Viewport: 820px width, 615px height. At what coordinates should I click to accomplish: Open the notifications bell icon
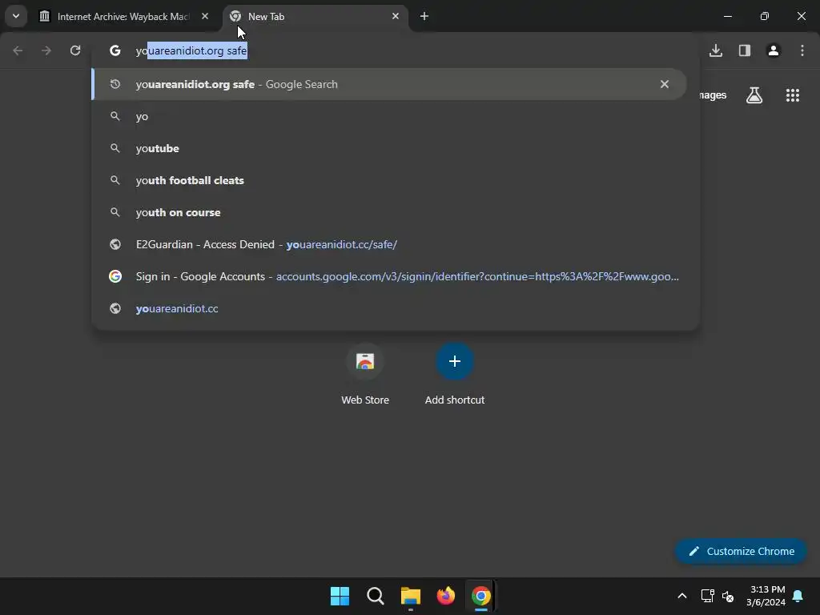798,596
